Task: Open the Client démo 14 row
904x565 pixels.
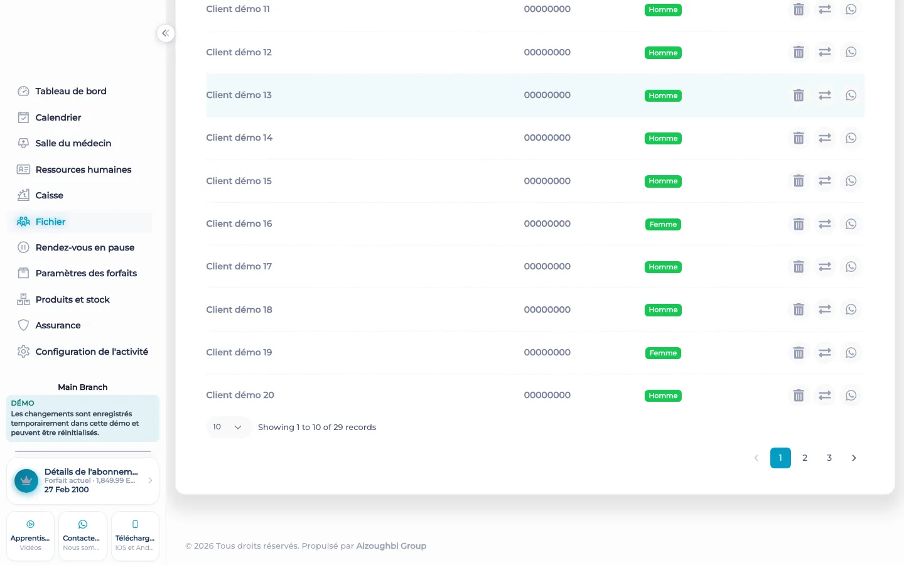Action: point(535,138)
